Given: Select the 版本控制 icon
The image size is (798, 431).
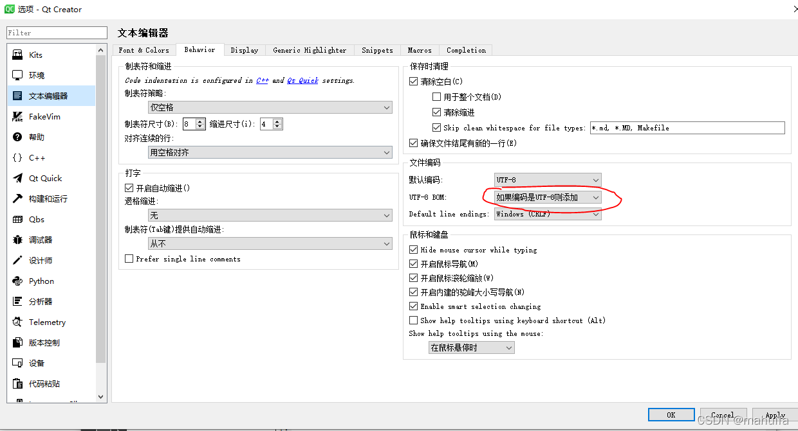Looking at the screenshot, I should pyautogui.click(x=17, y=343).
